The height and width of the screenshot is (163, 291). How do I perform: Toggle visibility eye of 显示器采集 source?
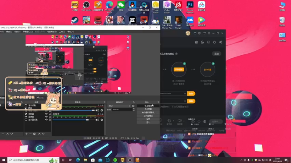[47, 120]
